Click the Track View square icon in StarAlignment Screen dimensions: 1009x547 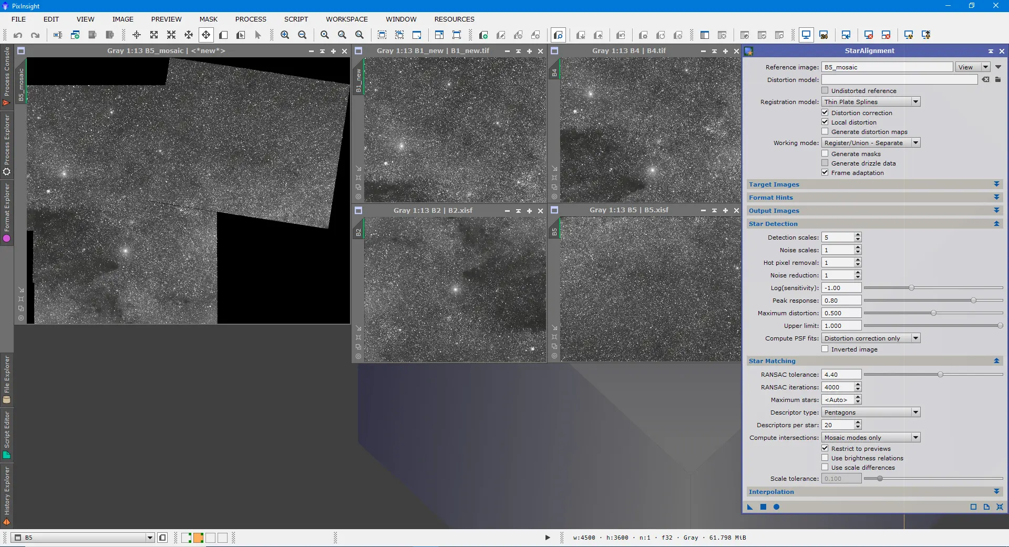(x=973, y=507)
